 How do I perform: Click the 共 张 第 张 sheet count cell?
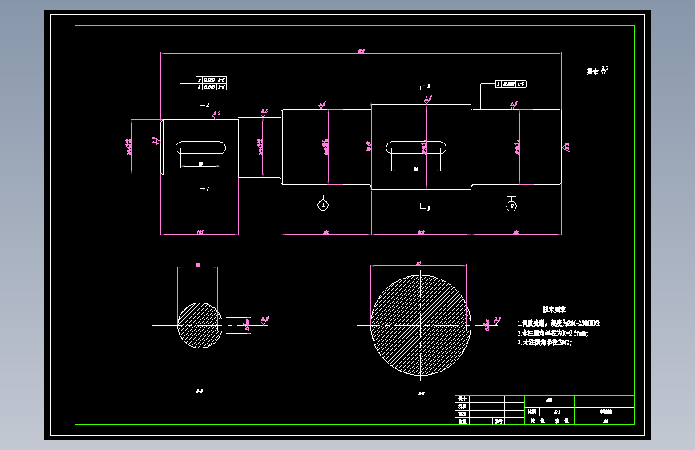(x=550, y=420)
